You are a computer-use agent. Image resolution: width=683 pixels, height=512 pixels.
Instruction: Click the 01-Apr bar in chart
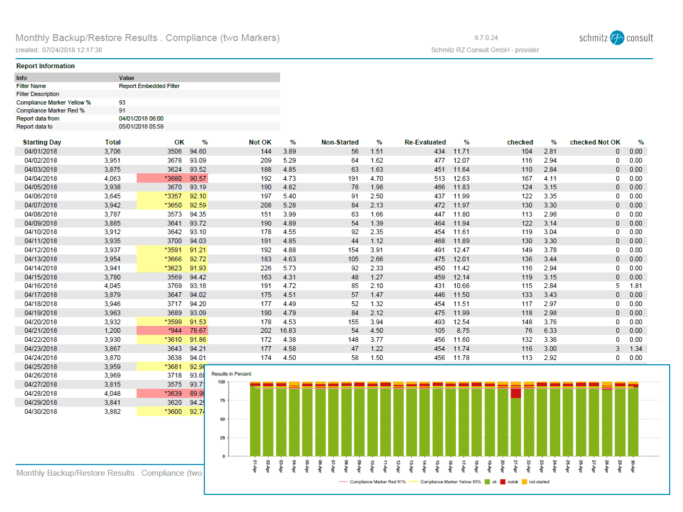tap(255, 419)
